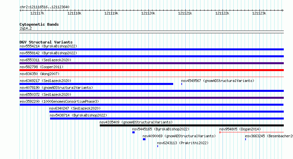Open nsv6553311 (Sedlazeck2020) label
293x159 pixels.
click(x=45, y=60)
